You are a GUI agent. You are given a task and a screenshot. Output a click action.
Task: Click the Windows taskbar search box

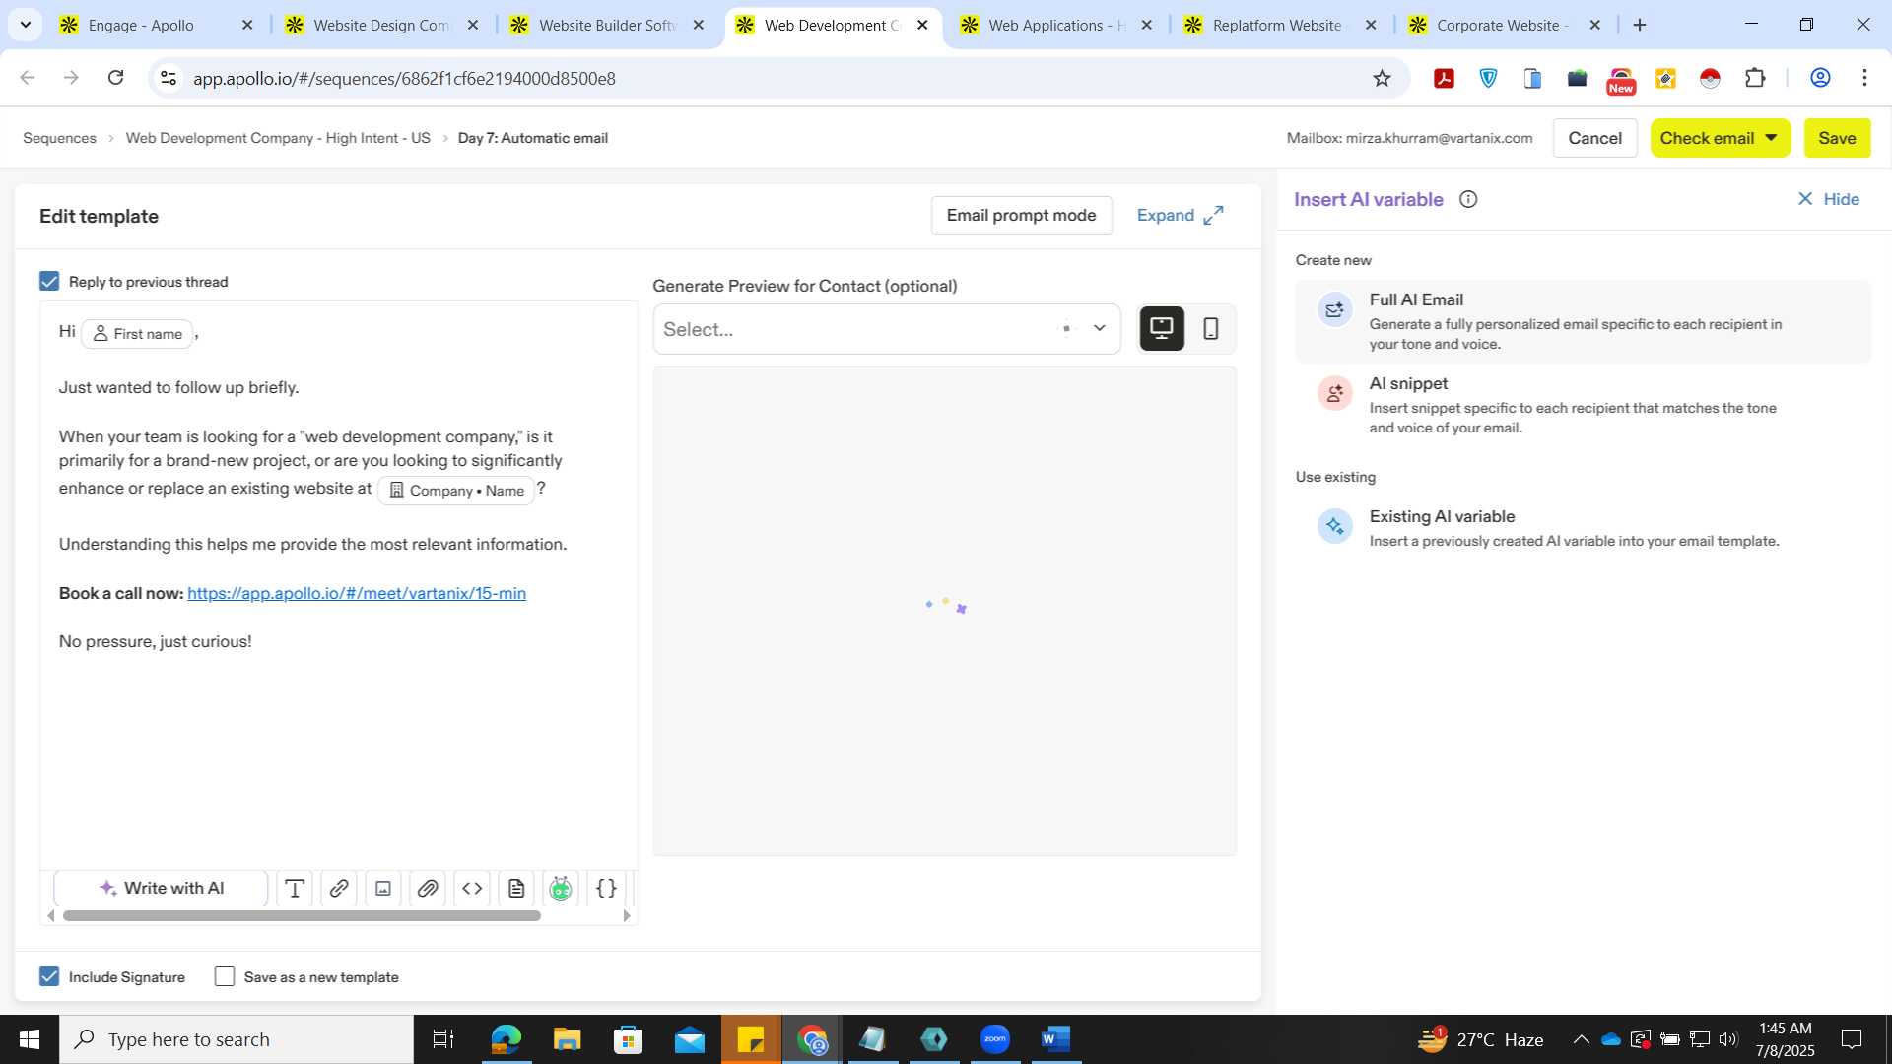coord(236,1039)
